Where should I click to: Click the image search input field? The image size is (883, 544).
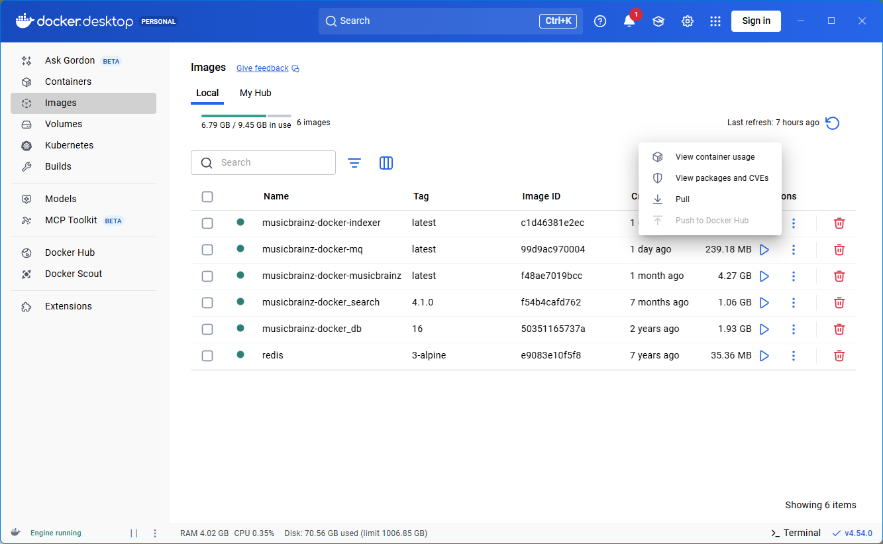(x=272, y=163)
